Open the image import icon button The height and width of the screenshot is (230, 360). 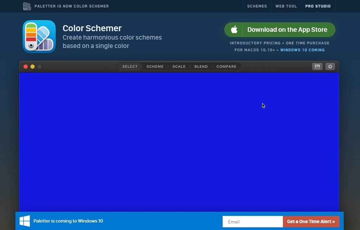click(x=317, y=67)
